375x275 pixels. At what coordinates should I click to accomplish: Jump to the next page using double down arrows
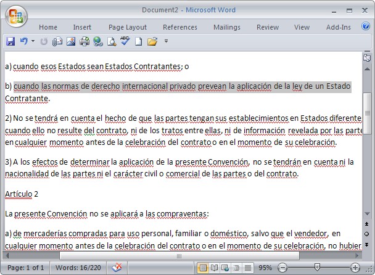pos(367,244)
